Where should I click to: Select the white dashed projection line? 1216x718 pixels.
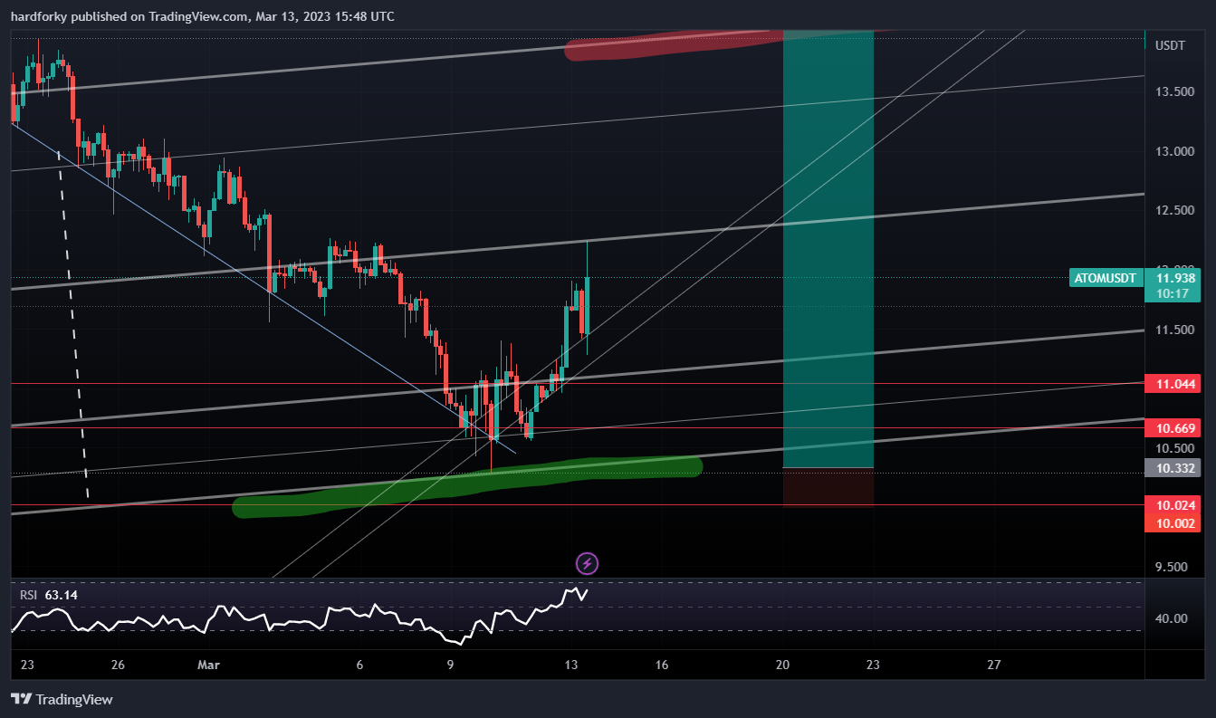pyautogui.click(x=74, y=326)
